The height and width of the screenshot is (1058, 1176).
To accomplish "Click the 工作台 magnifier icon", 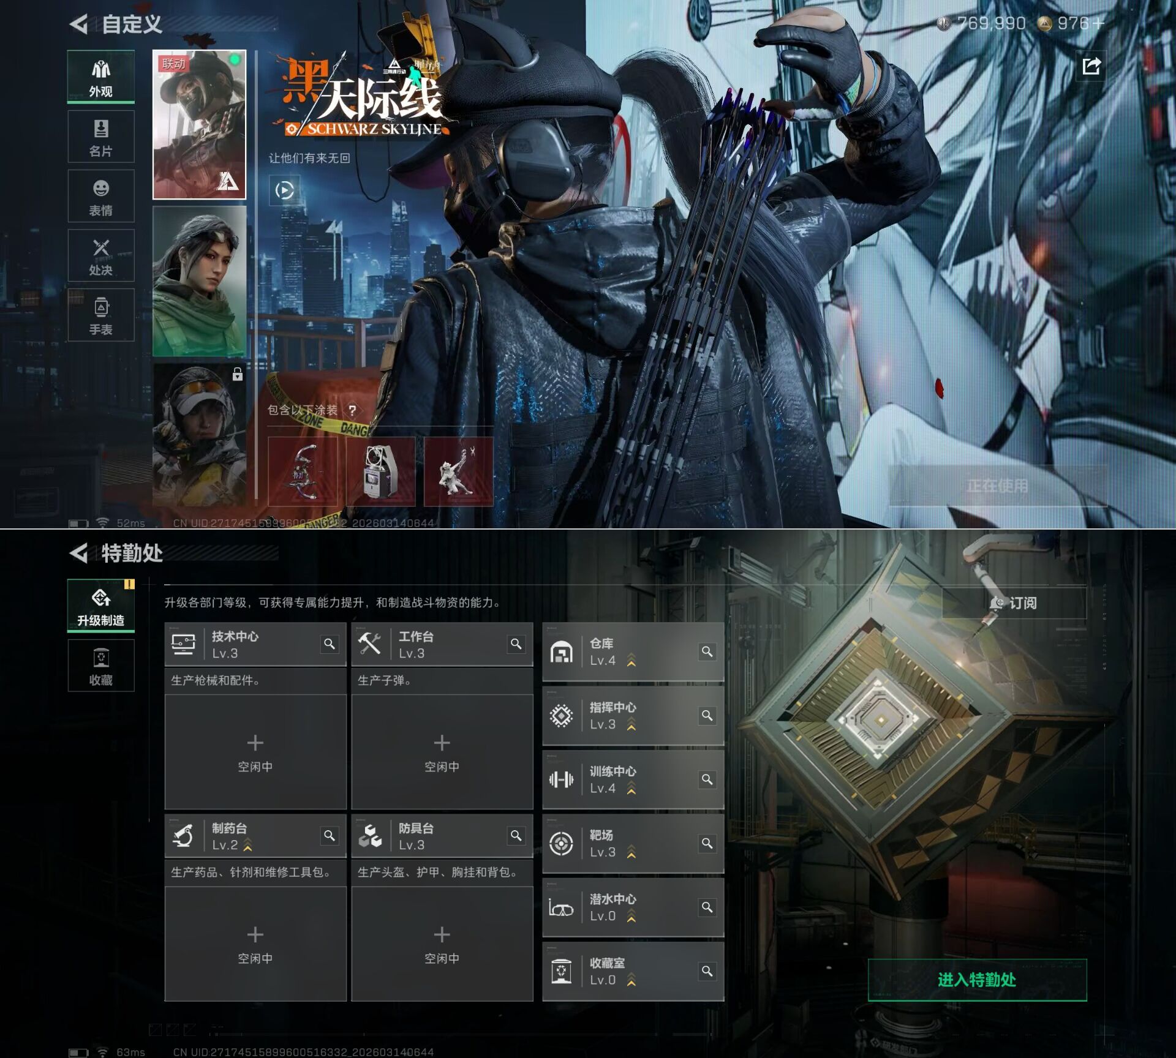I will coord(516,644).
